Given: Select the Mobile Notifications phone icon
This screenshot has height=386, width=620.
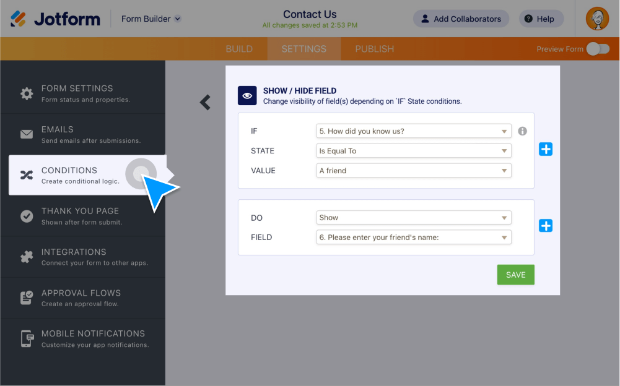Looking at the screenshot, I should [x=26, y=338].
